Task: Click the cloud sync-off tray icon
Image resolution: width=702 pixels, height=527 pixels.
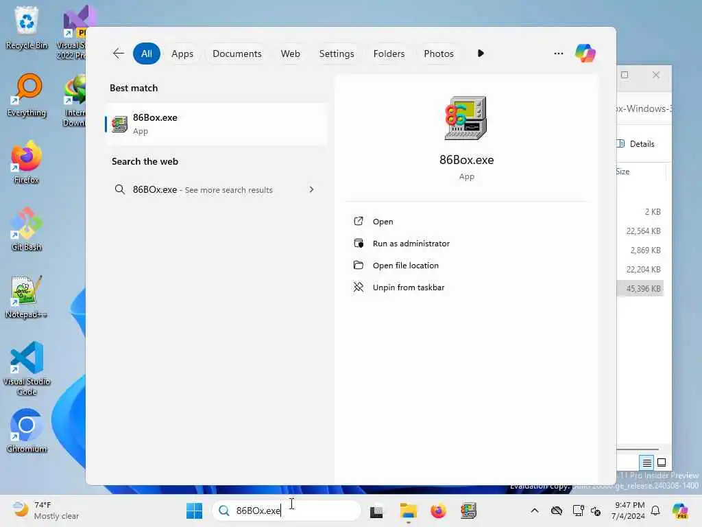Action: point(557,511)
